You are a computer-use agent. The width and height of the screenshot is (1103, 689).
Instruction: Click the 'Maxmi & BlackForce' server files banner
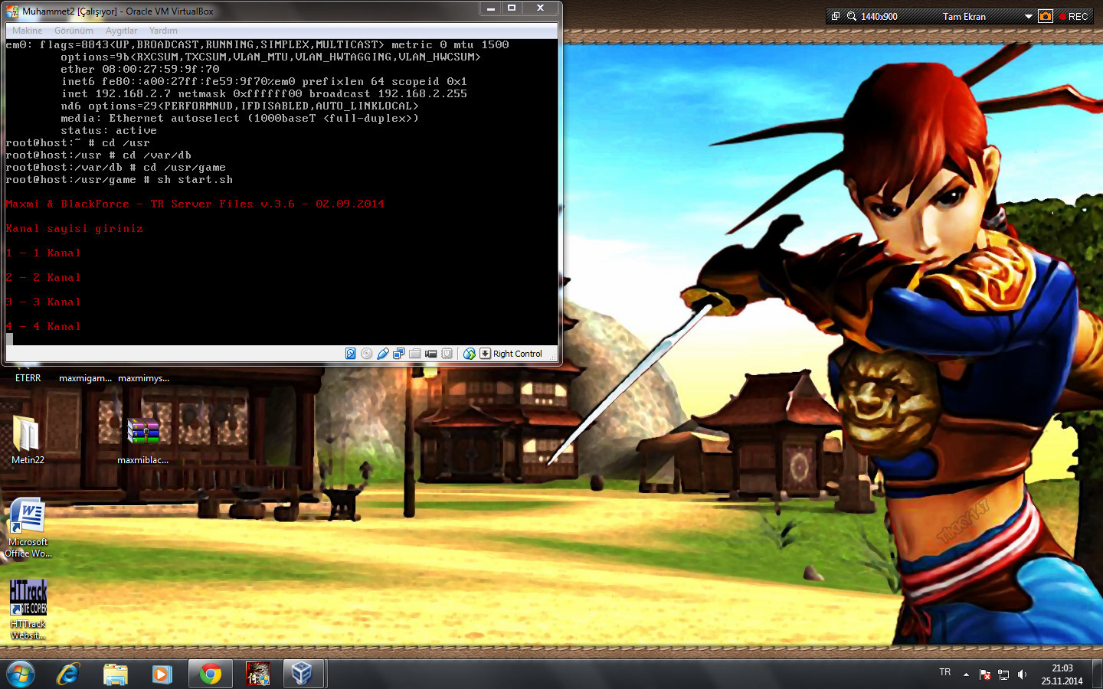[195, 204]
